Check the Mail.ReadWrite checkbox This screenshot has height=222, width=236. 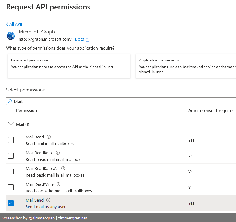tap(11, 187)
